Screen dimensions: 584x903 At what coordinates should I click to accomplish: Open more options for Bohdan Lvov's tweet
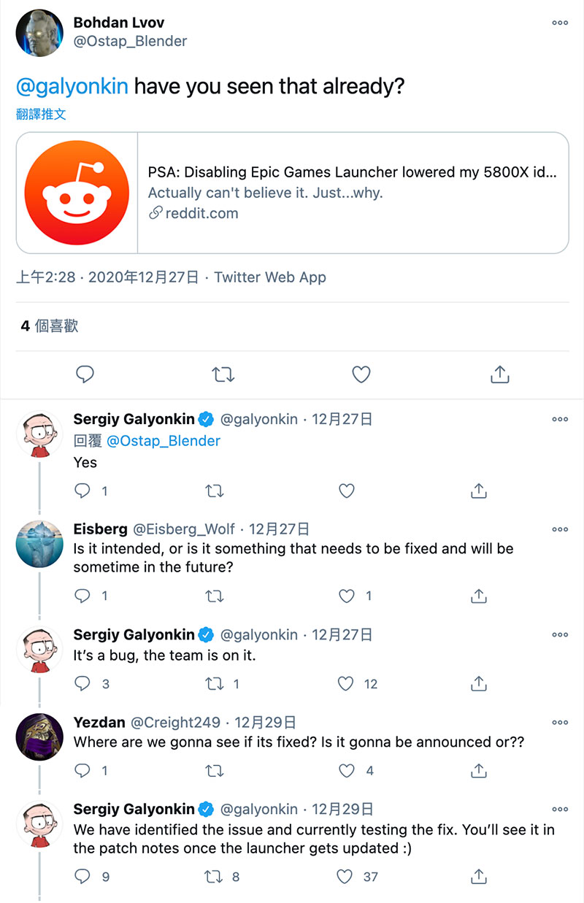point(560,23)
